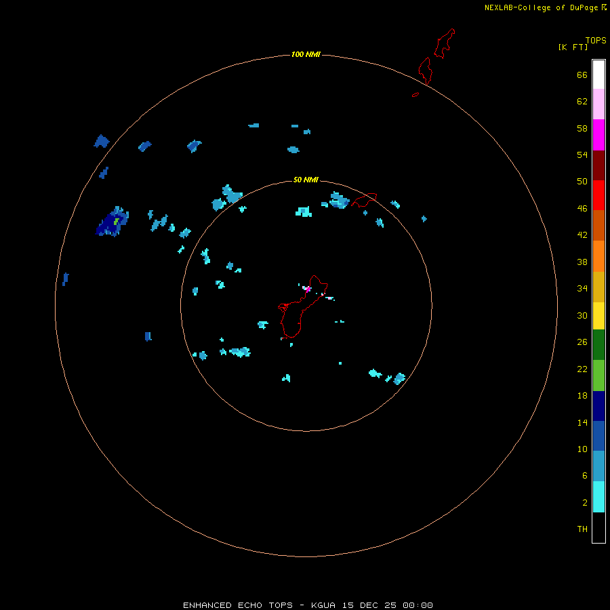
Task: Click the legend value '30'
Action: click(x=582, y=315)
